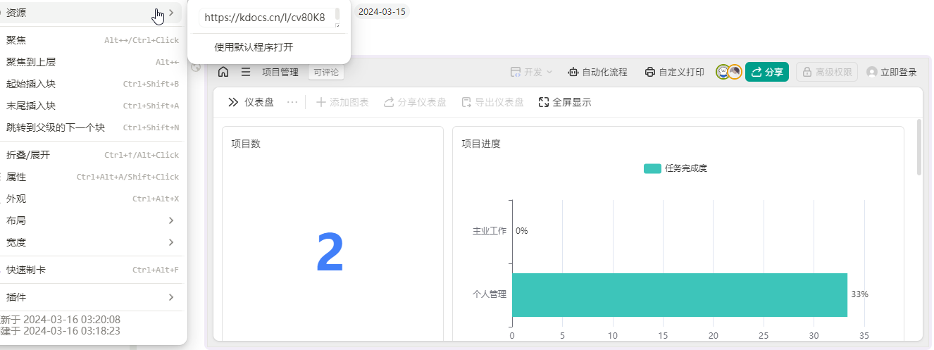Click the 个人管理 axis label
This screenshot has height=350, width=934.
tap(489, 294)
